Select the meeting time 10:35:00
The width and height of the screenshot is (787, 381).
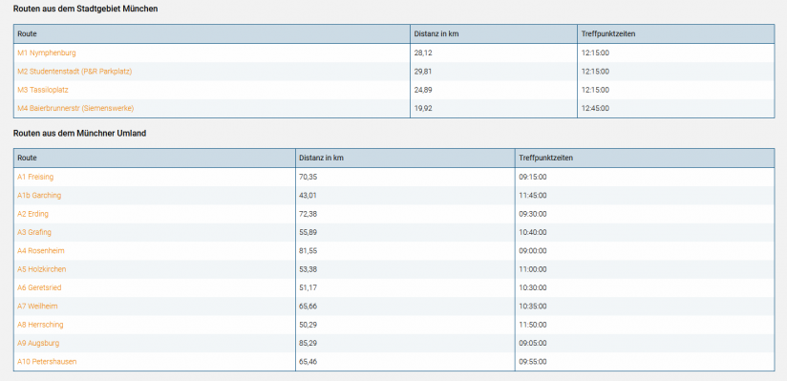tap(533, 307)
